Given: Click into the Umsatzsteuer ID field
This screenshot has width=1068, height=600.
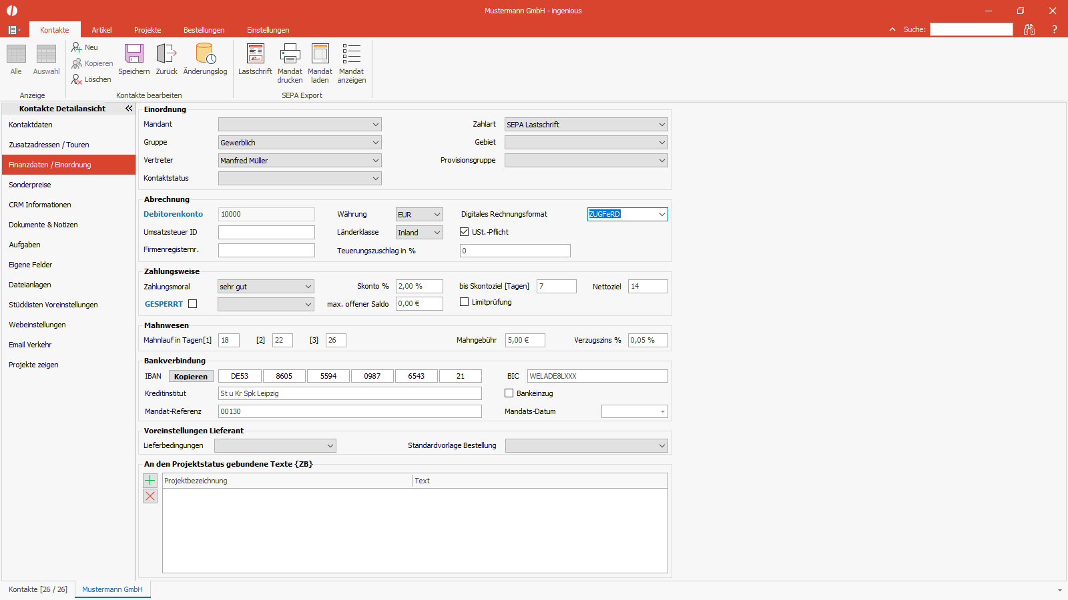Looking at the screenshot, I should [266, 232].
